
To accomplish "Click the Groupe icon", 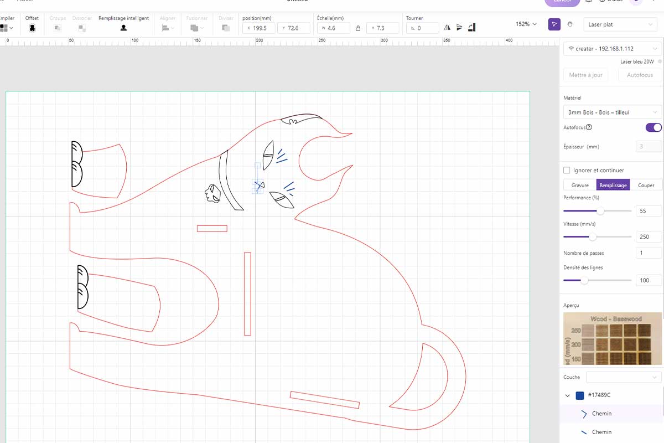I will [58, 28].
